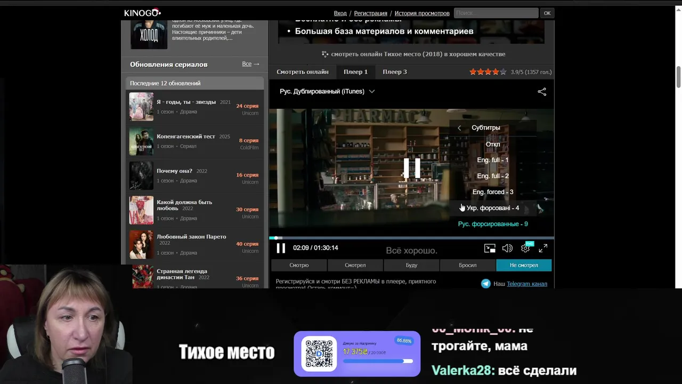Select Eng. forced - 3 subtitles
Image resolution: width=682 pixels, height=384 pixels.
pyautogui.click(x=493, y=192)
